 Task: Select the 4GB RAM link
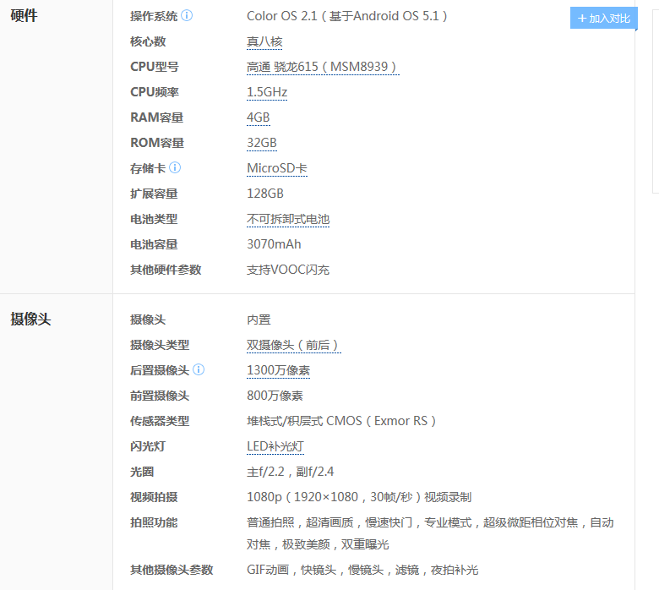(258, 117)
